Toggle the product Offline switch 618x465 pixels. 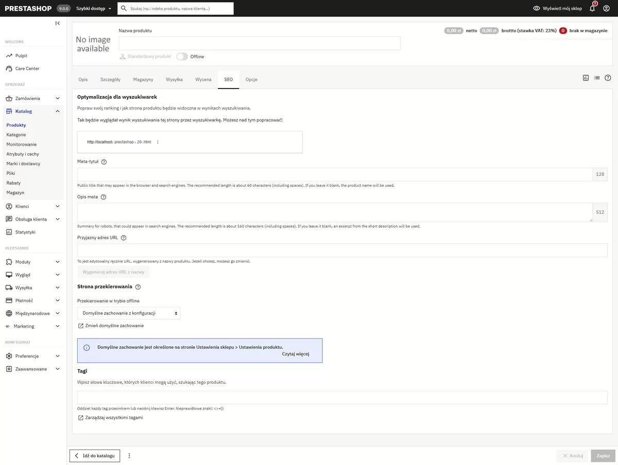182,57
